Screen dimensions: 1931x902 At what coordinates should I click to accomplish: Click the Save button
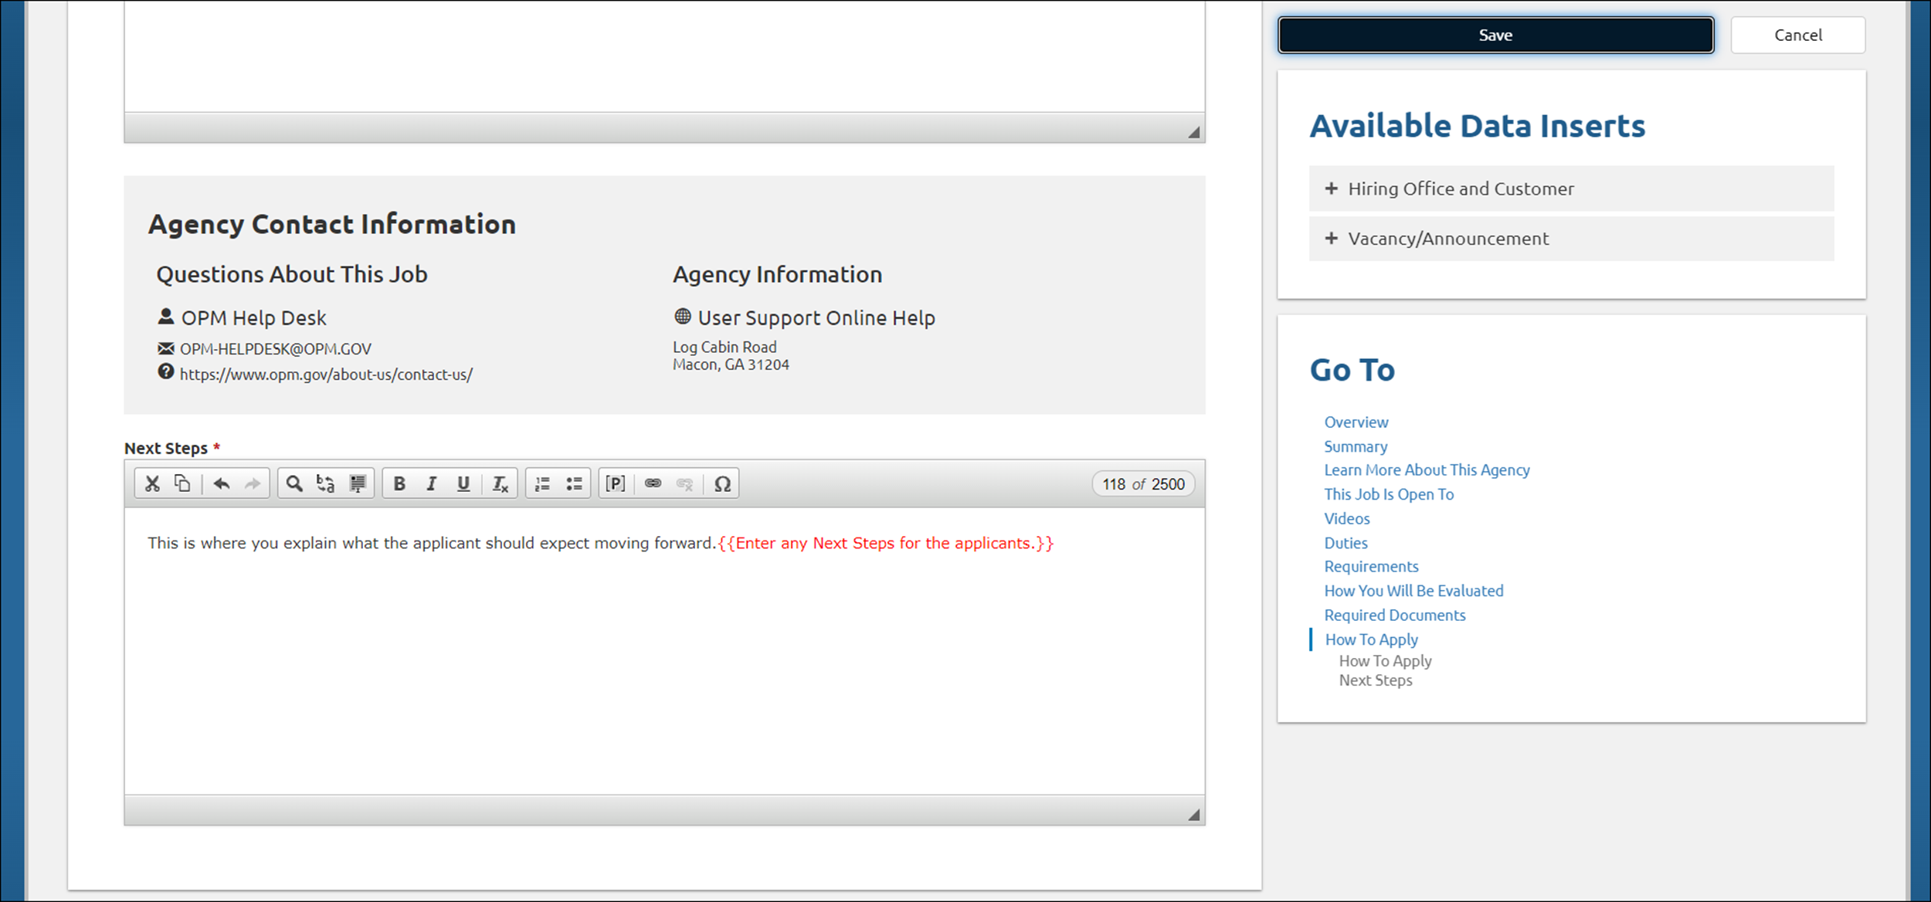tap(1495, 35)
